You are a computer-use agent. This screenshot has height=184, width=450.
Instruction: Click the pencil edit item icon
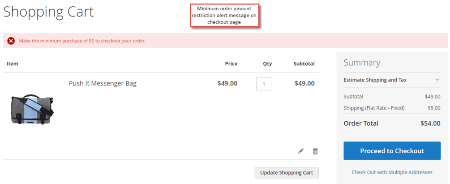coord(301,151)
